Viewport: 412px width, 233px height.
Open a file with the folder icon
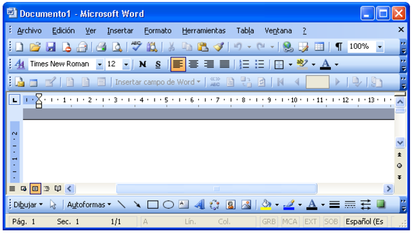[x=35, y=47]
